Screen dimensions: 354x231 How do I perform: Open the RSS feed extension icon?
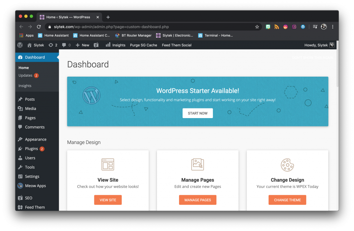tap(277, 27)
